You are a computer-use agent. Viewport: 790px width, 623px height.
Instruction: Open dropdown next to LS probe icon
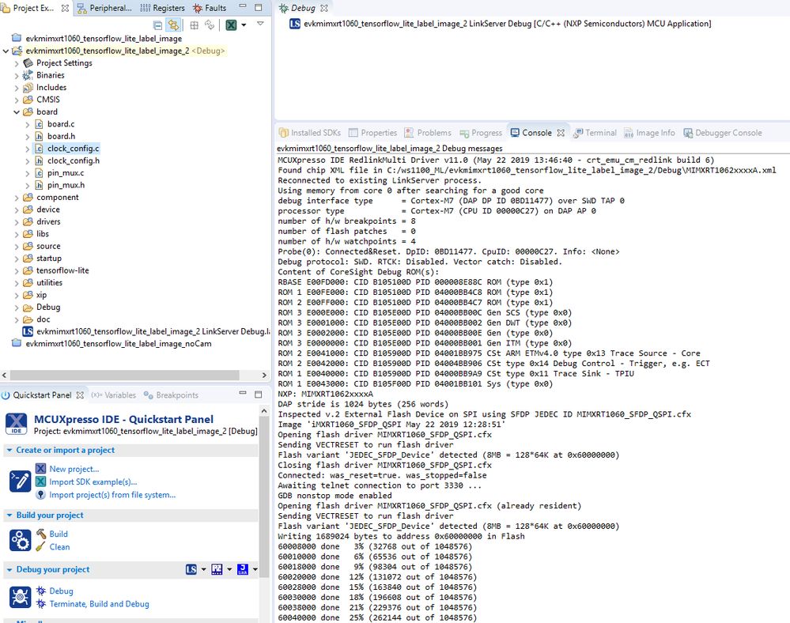[x=203, y=569]
